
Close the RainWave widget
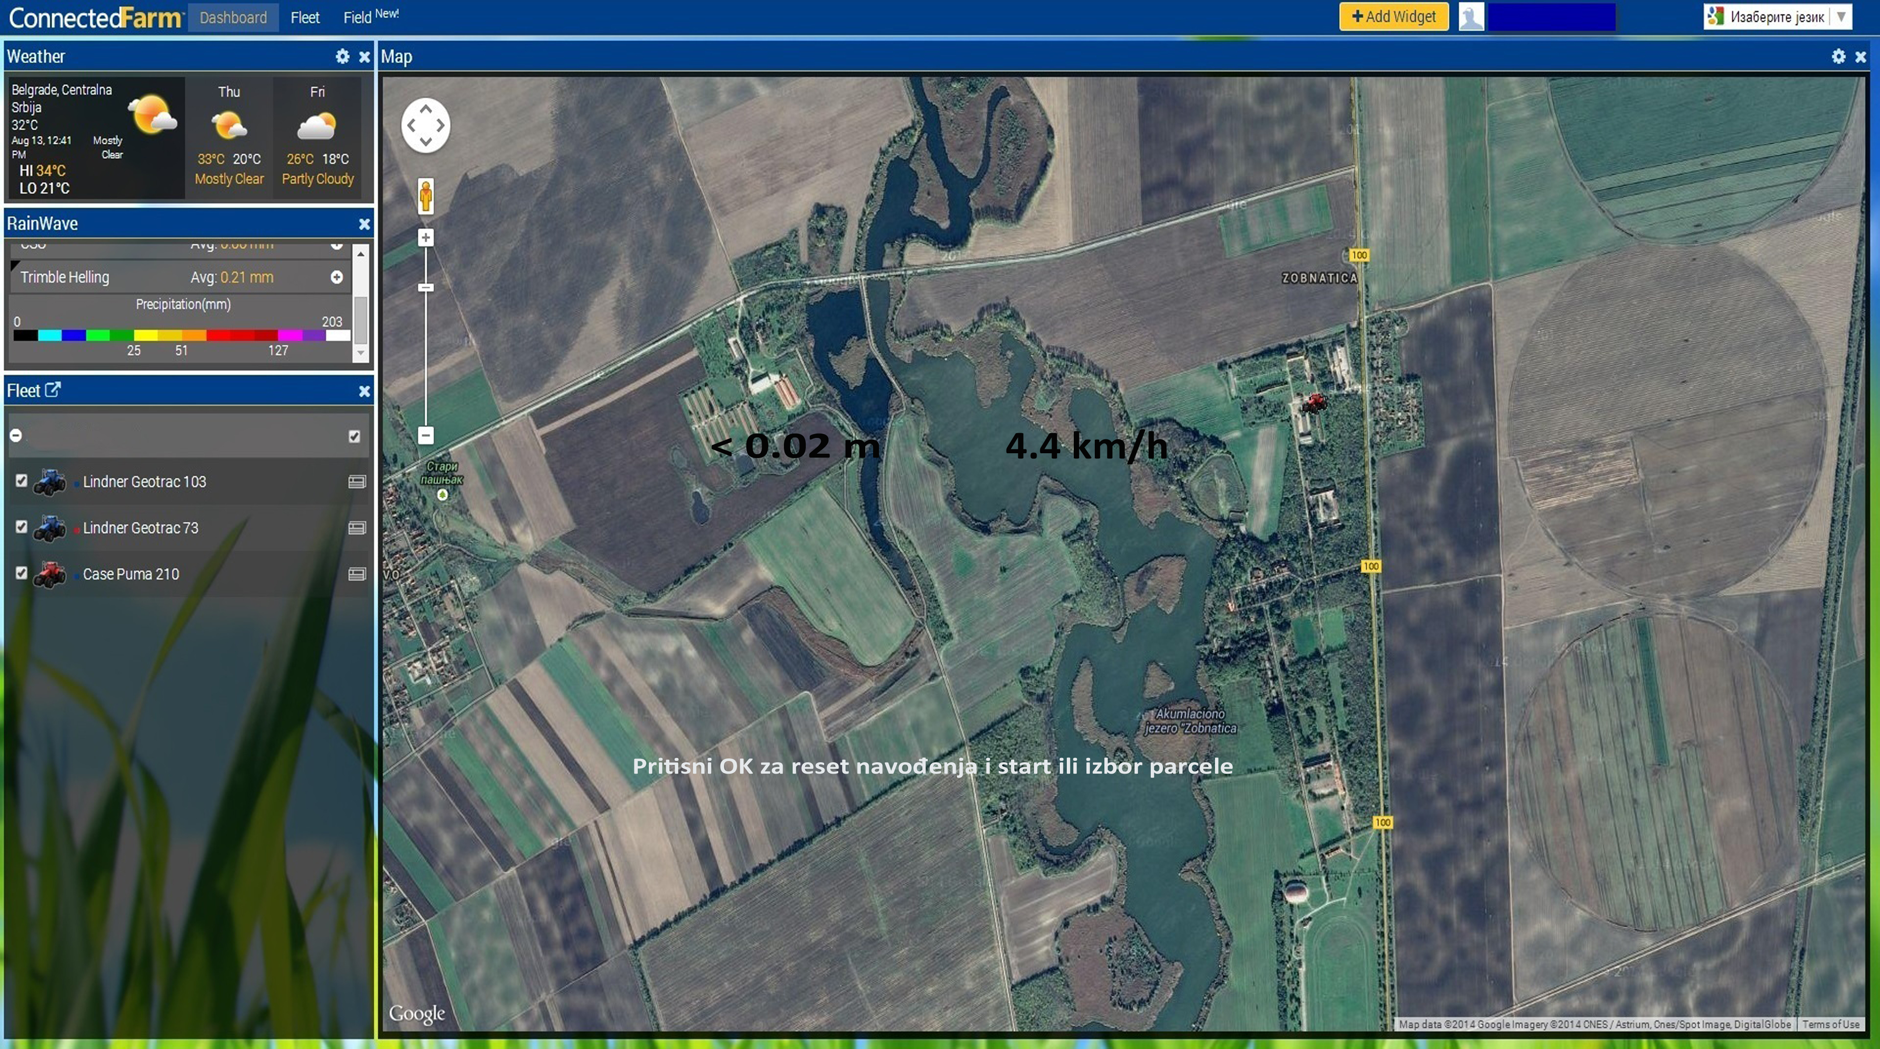tap(364, 224)
